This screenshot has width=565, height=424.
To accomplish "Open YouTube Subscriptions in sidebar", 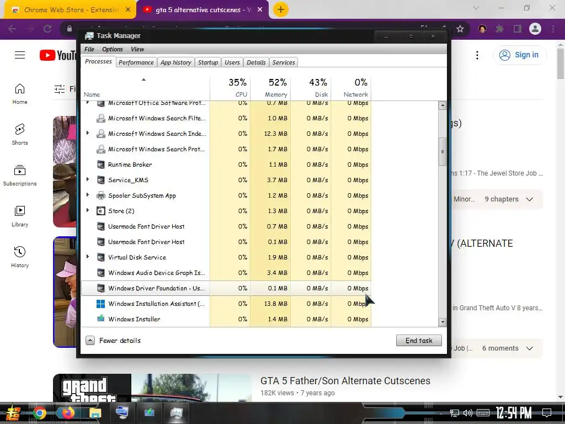I will click(20, 176).
